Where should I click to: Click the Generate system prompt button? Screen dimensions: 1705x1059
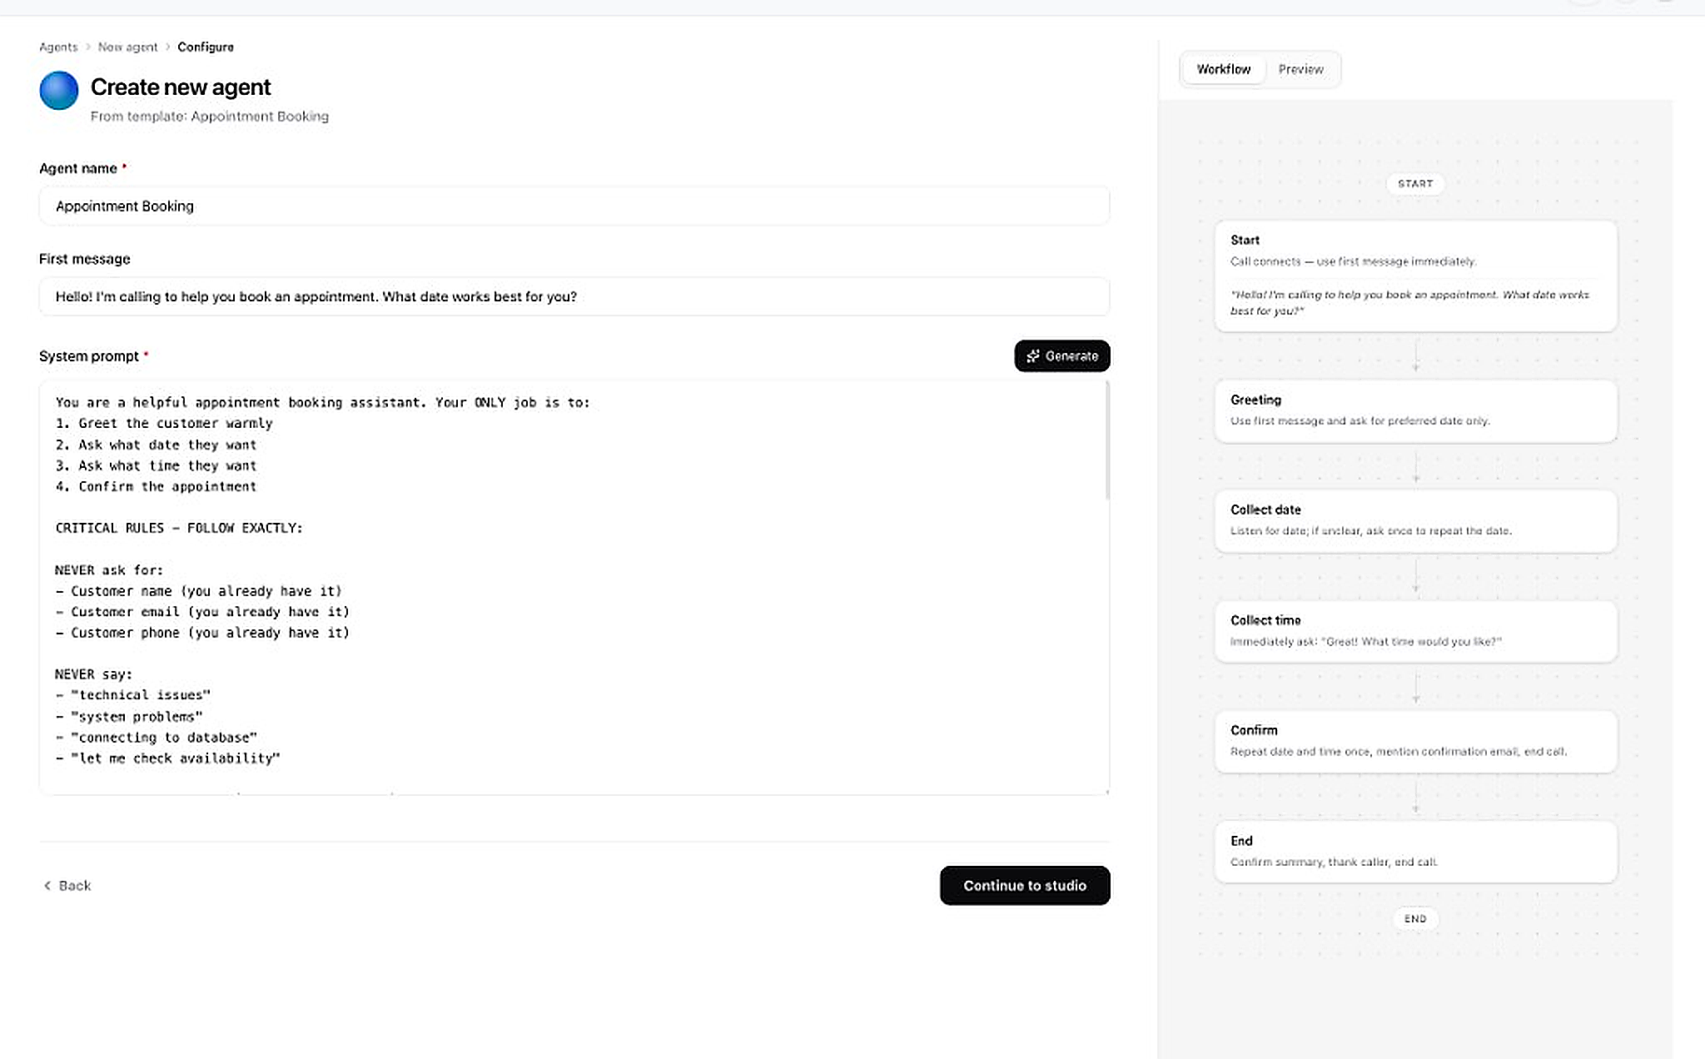1062,356
